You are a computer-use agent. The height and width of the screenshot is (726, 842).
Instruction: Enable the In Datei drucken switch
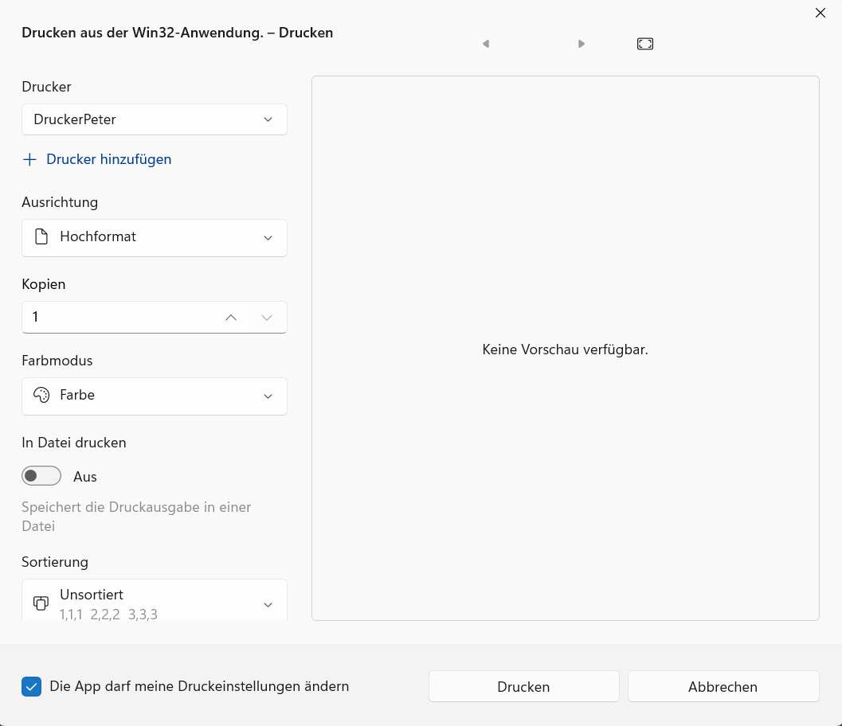[41, 475]
